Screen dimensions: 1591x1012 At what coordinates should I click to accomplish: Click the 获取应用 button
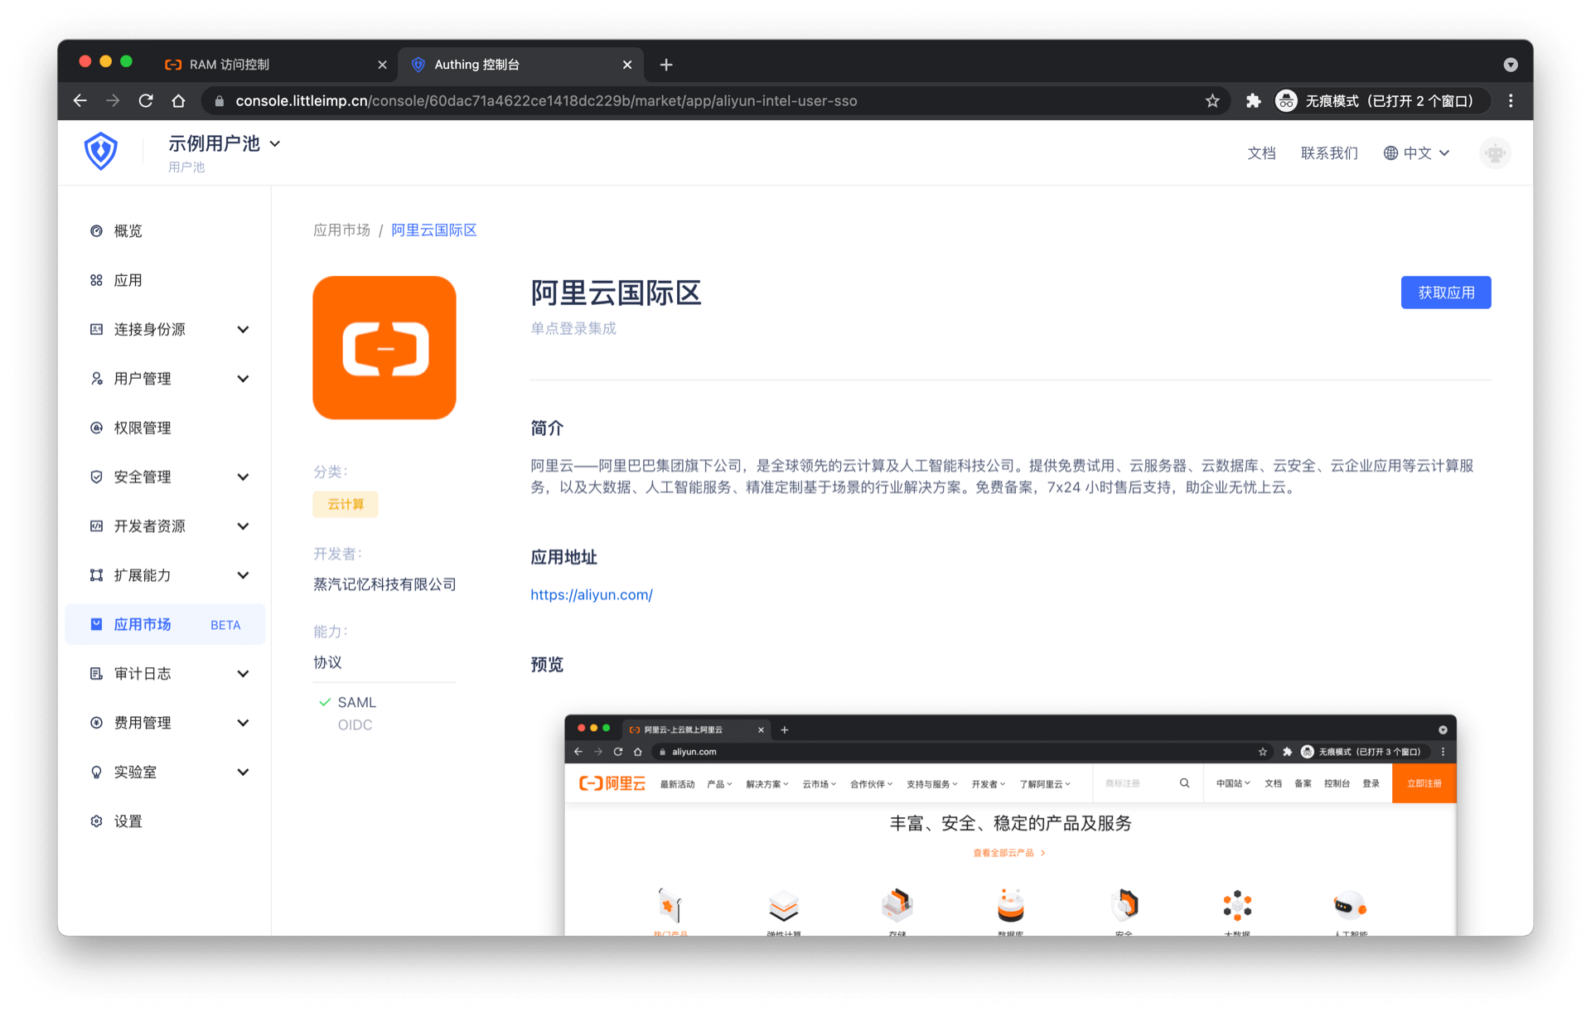click(x=1445, y=293)
